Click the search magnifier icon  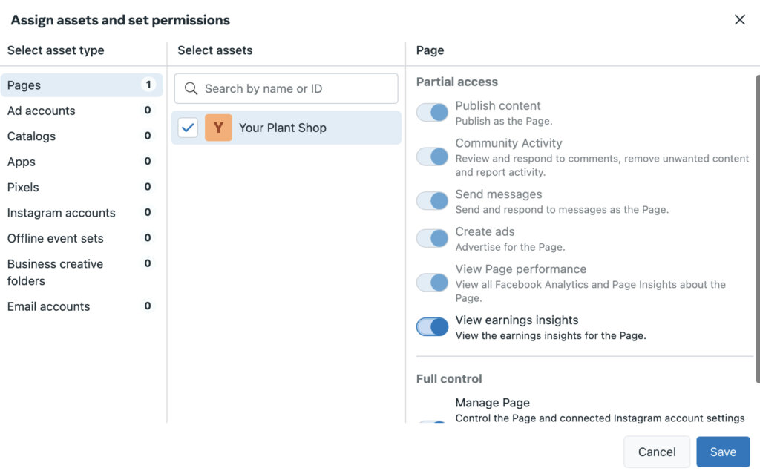click(191, 88)
